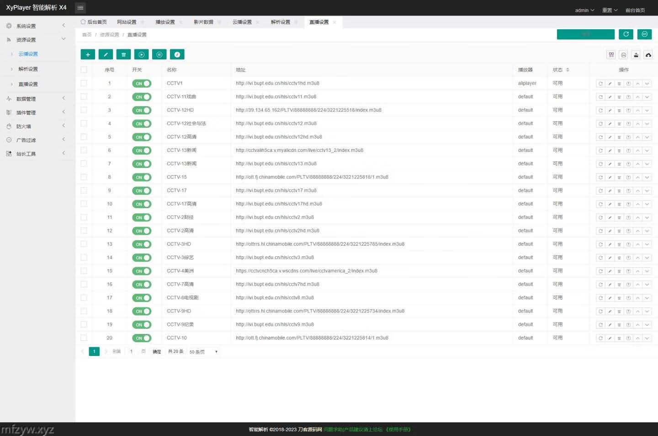Click the green add (plus) button
The width and height of the screenshot is (658, 436).
click(x=88, y=54)
